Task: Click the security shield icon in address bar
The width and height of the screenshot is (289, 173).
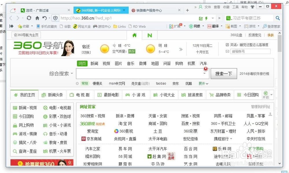Action: pyautogui.click(x=55, y=18)
